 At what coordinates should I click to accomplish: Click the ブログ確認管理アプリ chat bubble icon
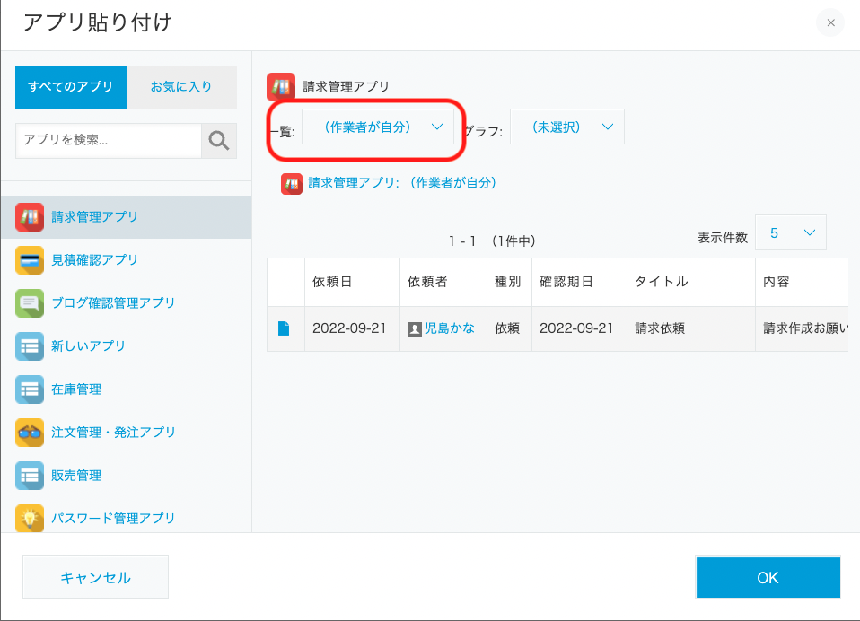pos(30,303)
